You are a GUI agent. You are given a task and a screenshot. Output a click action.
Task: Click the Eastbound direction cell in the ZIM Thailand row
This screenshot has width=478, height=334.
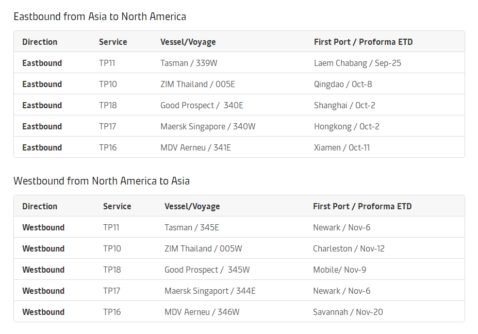[42, 84]
